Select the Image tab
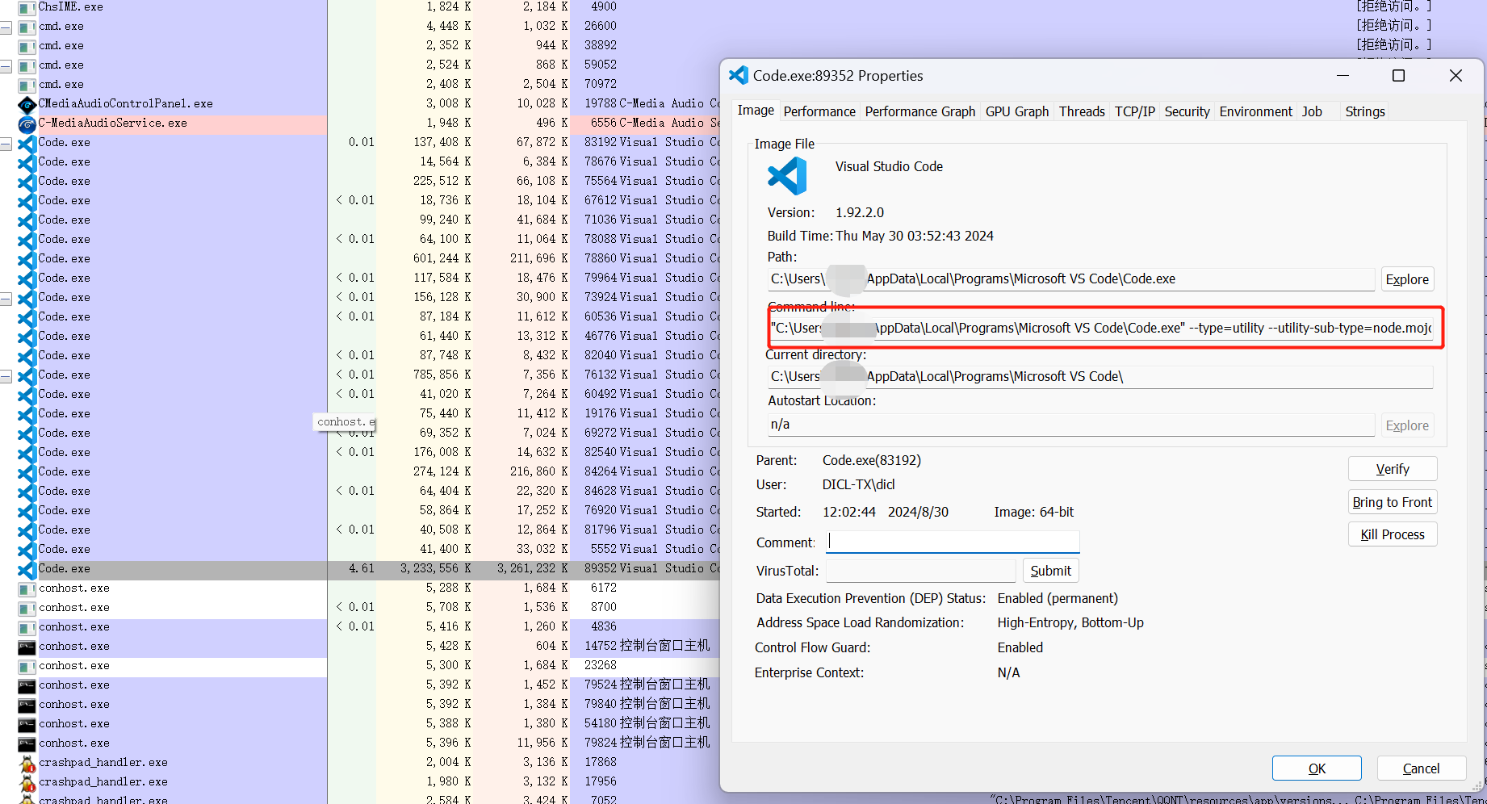This screenshot has height=804, width=1487. (x=756, y=110)
